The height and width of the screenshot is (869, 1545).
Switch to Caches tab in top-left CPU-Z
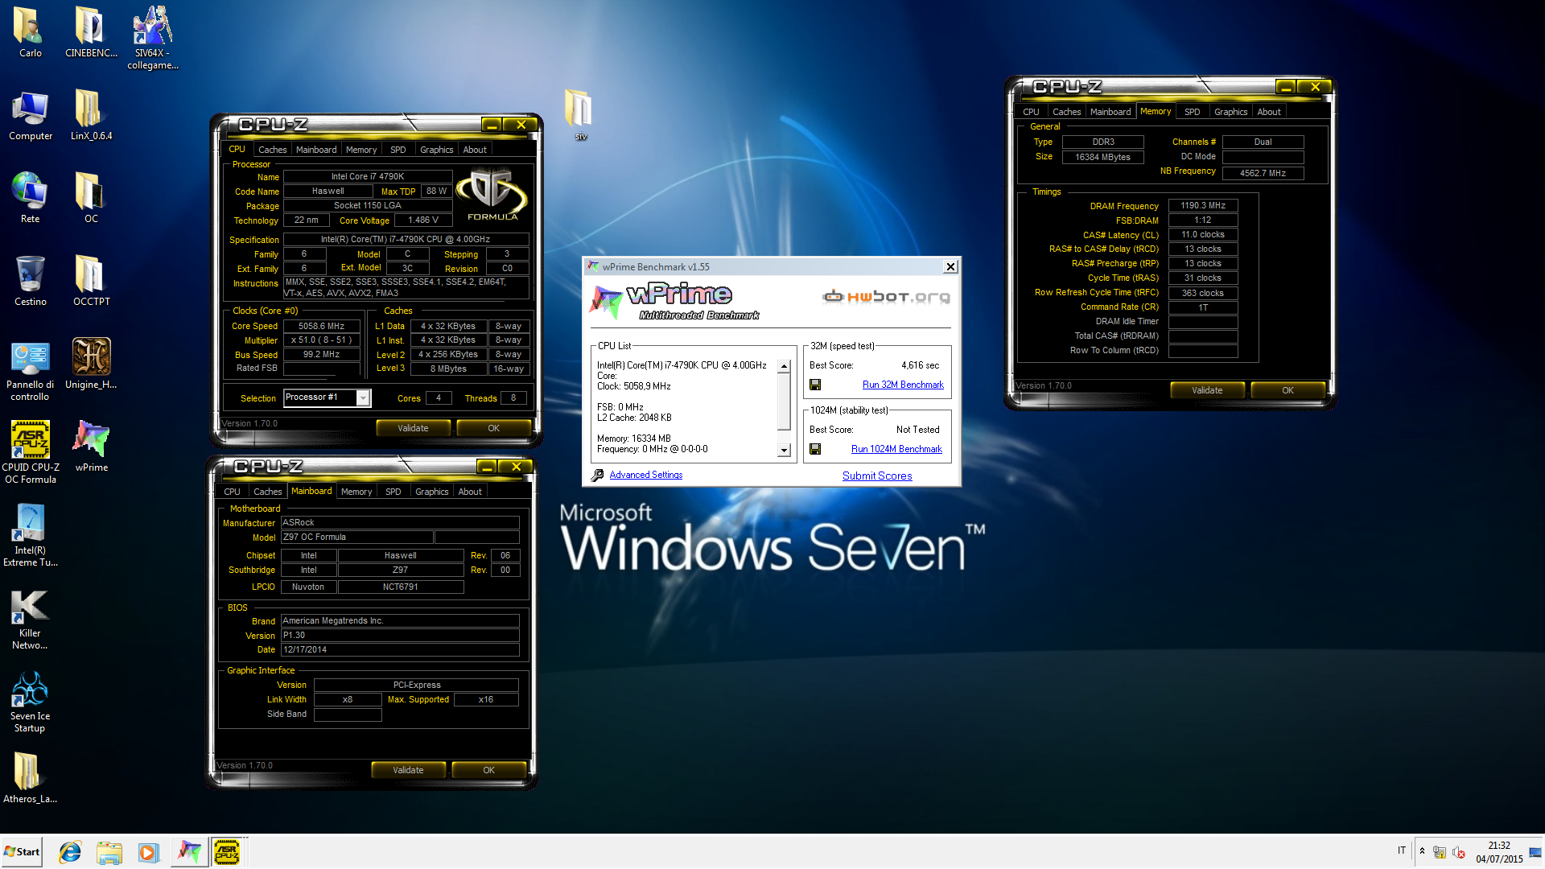[272, 150]
